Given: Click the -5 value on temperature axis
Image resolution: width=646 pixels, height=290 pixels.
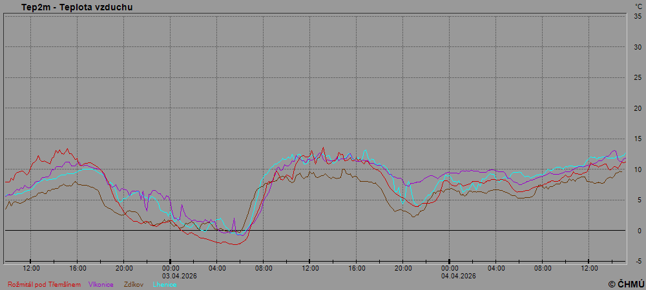Looking at the screenshot, I should point(638,262).
